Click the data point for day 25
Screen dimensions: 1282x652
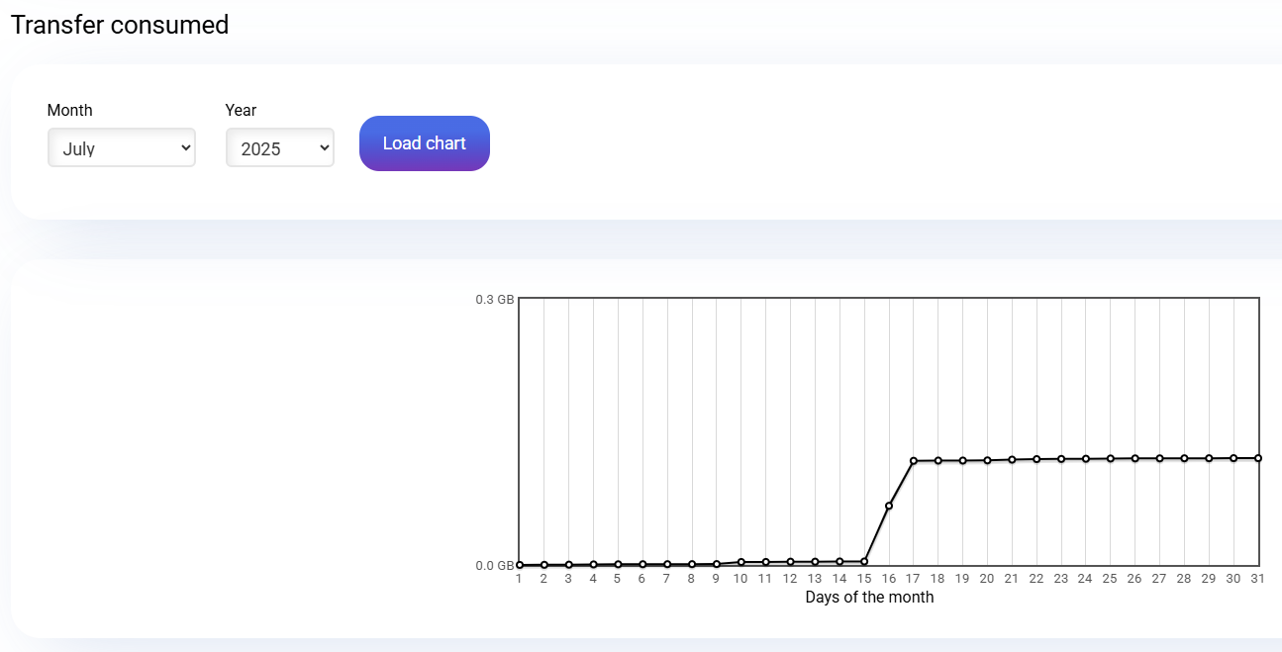tap(1111, 458)
